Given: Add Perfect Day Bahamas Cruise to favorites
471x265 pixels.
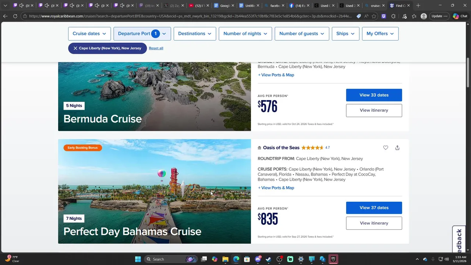Looking at the screenshot, I should [x=386, y=148].
